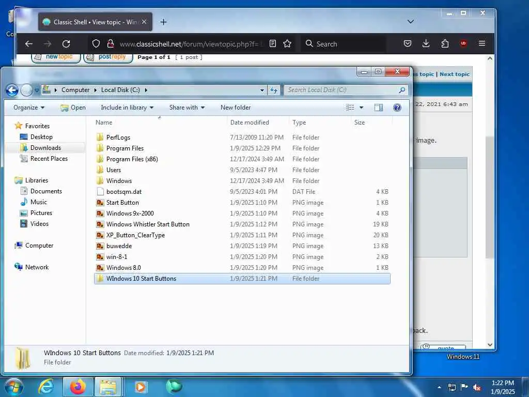Click the newtopic forum button
This screenshot has width=529, height=397.
pos(56,57)
